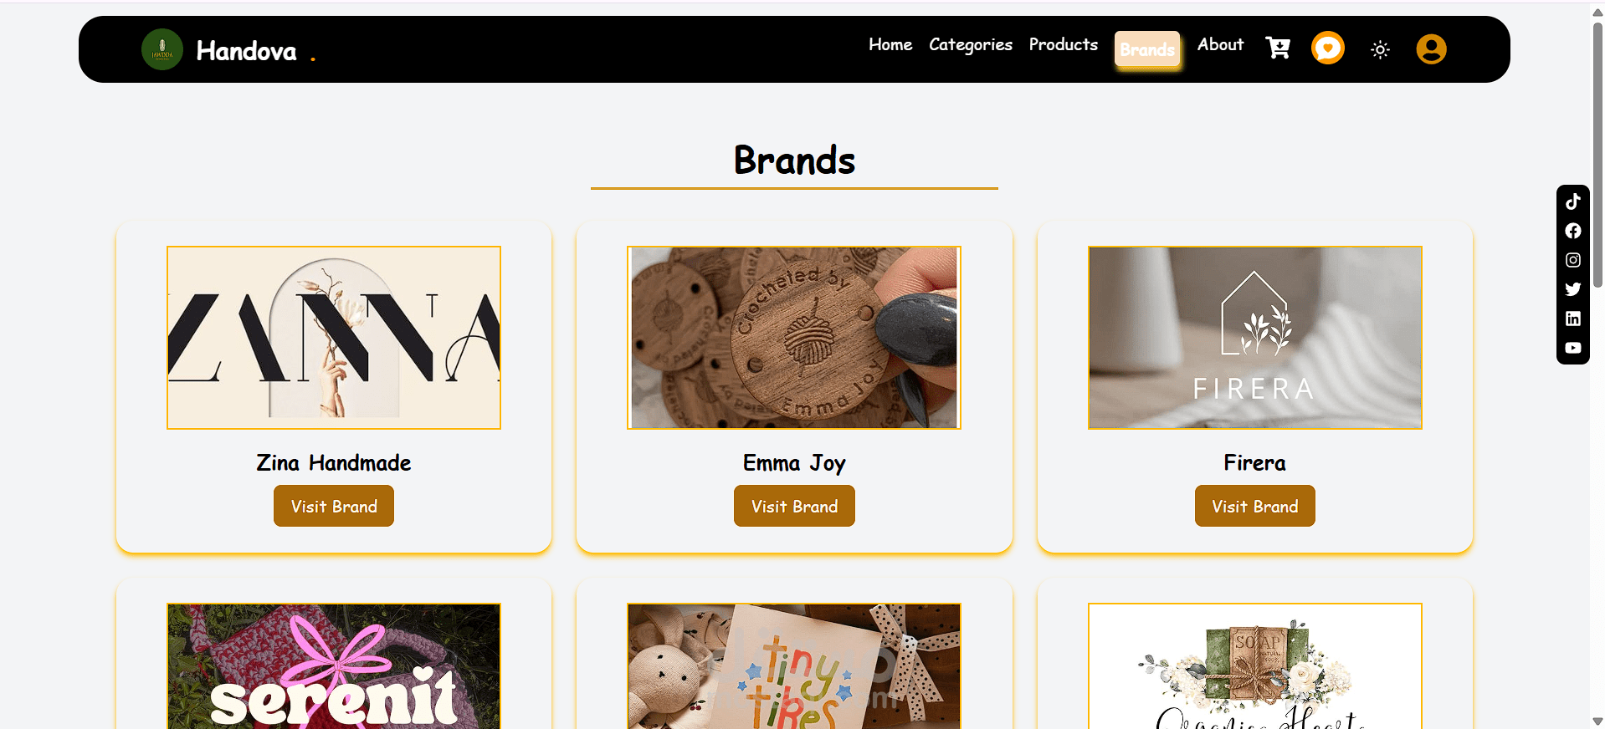Open the LinkedIn social link
This screenshot has width=1605, height=729.
(1573, 319)
